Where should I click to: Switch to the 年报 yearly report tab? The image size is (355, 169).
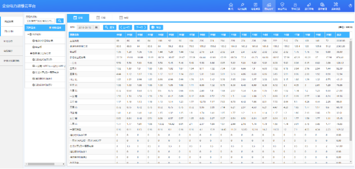click(124, 18)
